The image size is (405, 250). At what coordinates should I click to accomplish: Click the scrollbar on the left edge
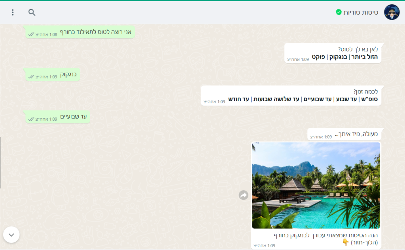[0, 163]
